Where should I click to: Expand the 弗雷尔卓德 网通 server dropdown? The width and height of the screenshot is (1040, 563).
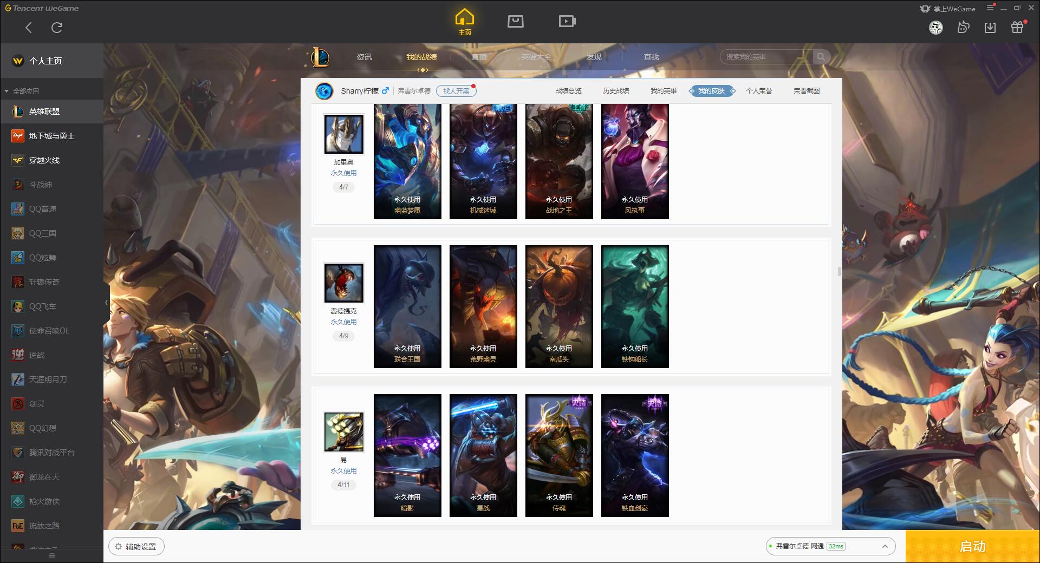tap(830, 546)
